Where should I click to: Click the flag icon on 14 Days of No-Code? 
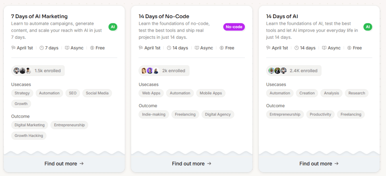141,48
